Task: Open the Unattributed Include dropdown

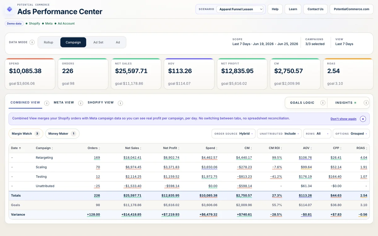Action: [x=279, y=134]
